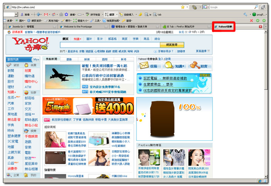
Task: Click the house icon in Google toolbar
Action: pyautogui.click(x=61, y=14)
